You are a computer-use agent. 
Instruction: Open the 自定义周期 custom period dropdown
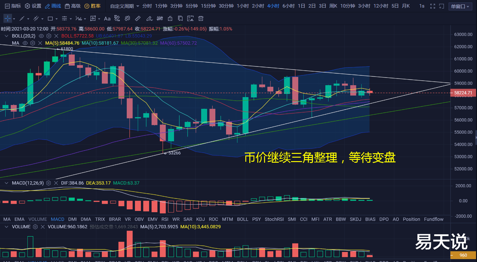[x=125, y=6]
